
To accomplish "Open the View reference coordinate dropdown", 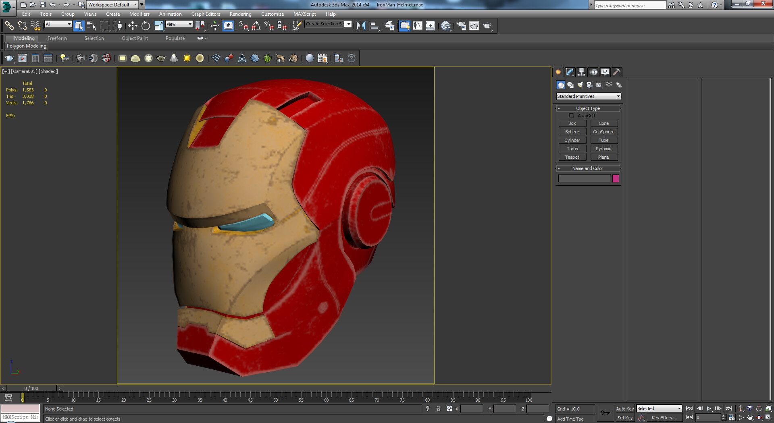I will tap(179, 24).
